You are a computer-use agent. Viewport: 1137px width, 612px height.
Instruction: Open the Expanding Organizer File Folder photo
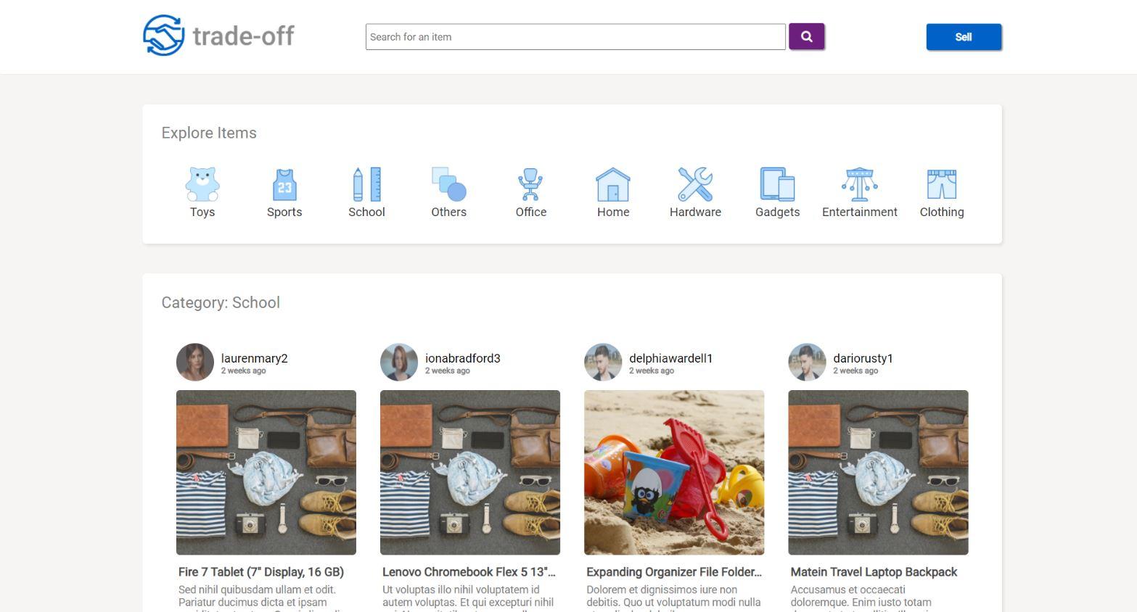673,472
